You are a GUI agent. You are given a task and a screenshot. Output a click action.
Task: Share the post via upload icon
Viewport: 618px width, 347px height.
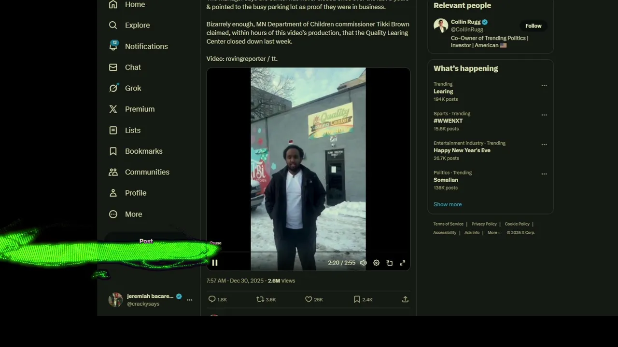405,299
